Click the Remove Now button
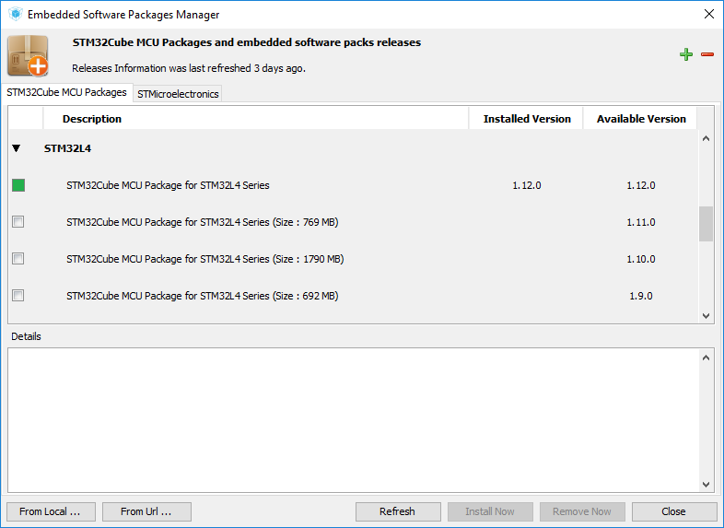This screenshot has height=528, width=724. click(x=582, y=511)
